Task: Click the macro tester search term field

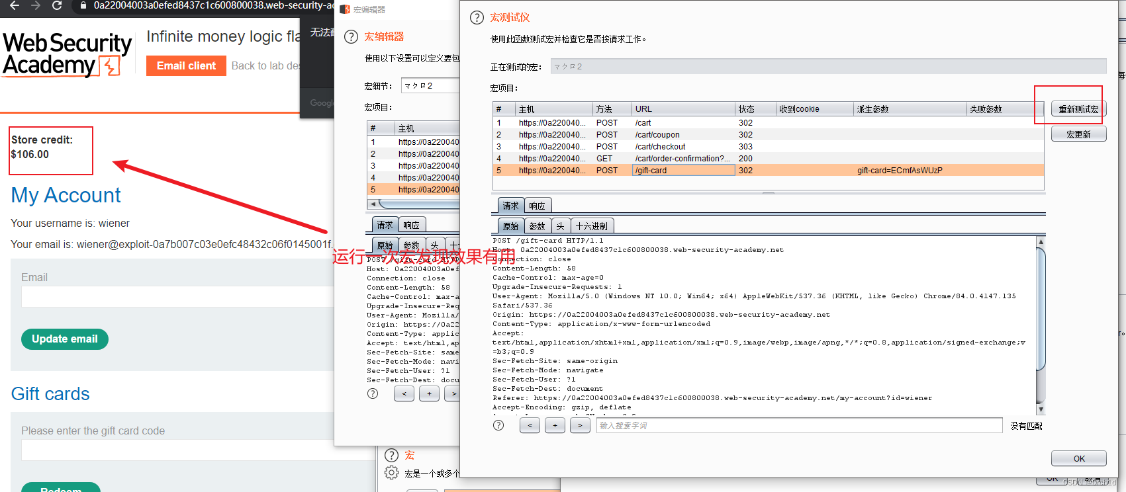Action: click(799, 425)
